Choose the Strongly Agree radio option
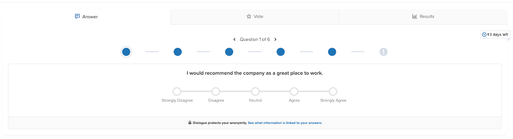 (x=333, y=92)
